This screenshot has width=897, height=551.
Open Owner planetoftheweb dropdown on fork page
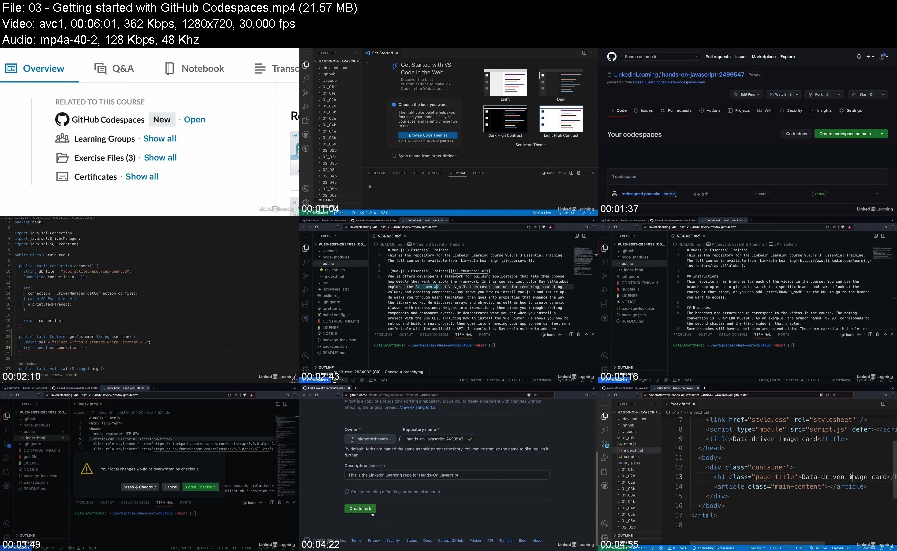tap(370, 439)
